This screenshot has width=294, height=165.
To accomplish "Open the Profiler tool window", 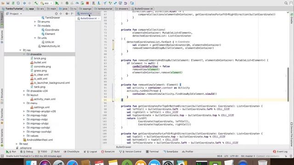I will 188,152.
